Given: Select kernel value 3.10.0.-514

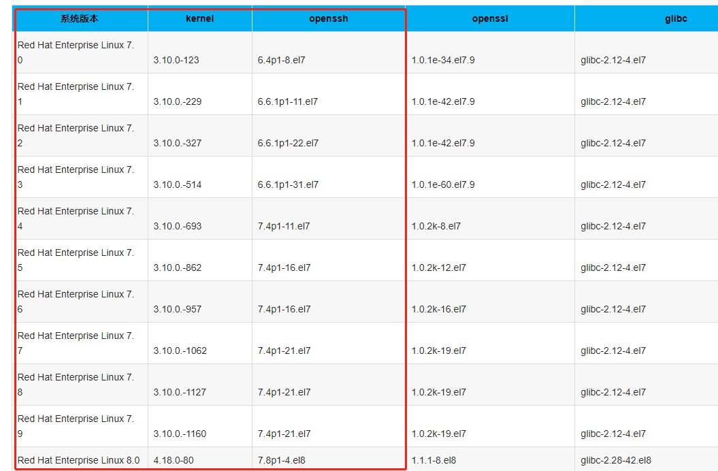Looking at the screenshot, I should (178, 184).
